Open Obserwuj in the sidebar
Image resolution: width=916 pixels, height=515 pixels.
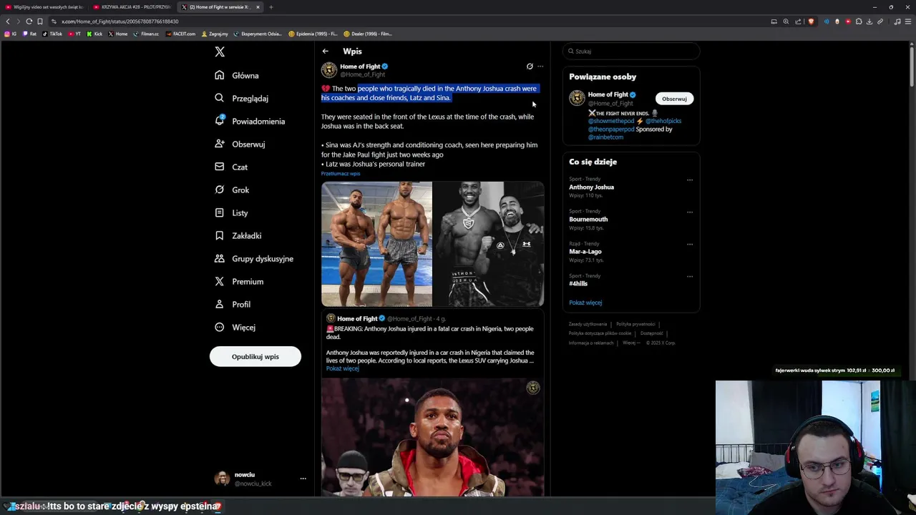pos(240,144)
